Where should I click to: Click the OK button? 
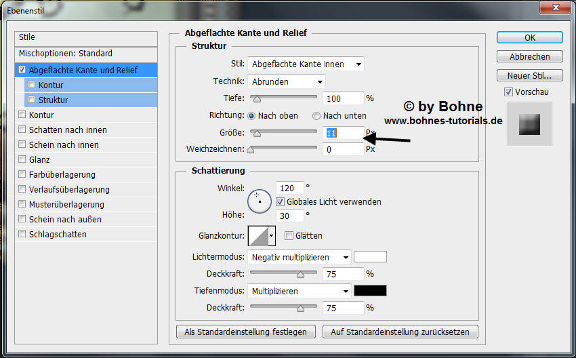tap(529, 38)
